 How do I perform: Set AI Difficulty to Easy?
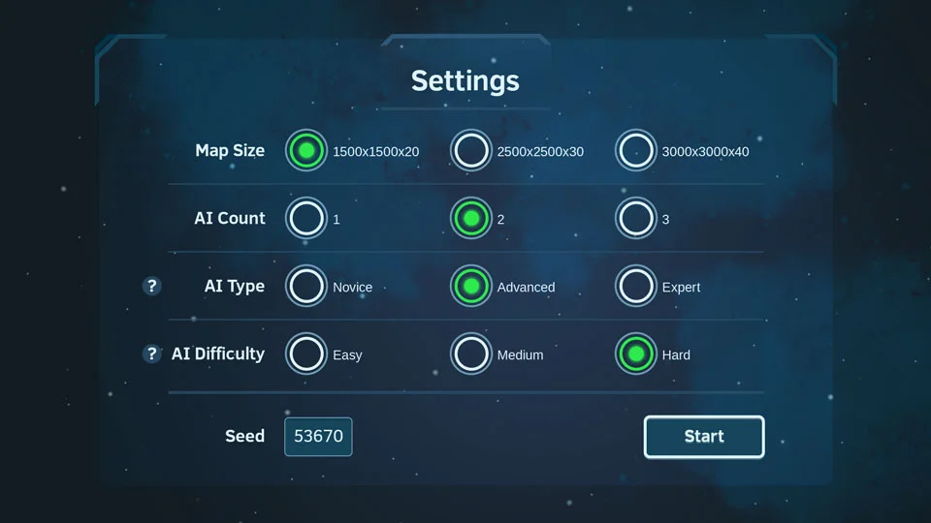306,354
